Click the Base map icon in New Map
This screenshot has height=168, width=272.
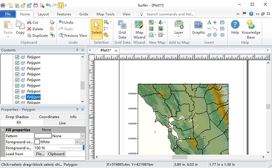pyautogui.click(x=151, y=22)
